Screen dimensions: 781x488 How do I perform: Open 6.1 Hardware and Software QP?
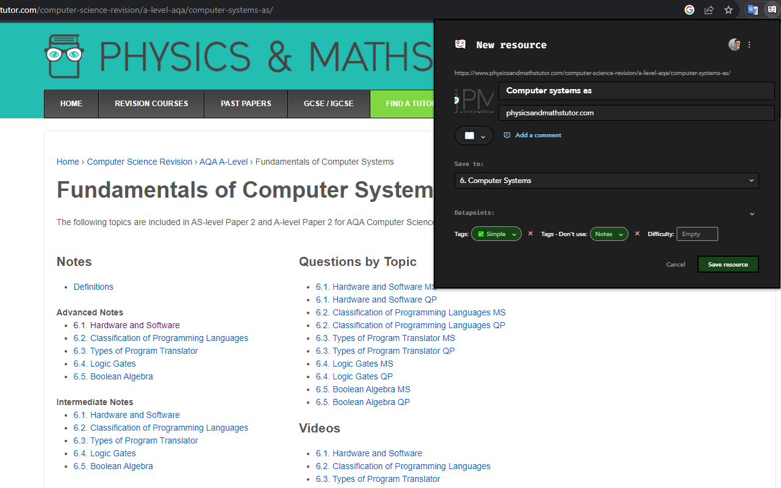coord(376,300)
